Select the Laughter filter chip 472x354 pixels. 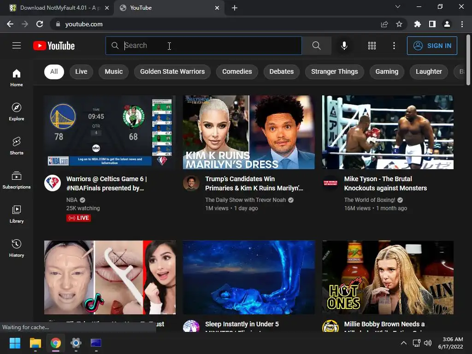(429, 71)
